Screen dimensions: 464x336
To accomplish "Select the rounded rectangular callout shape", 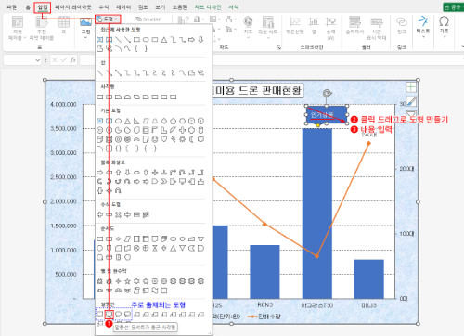I will [x=109, y=315].
